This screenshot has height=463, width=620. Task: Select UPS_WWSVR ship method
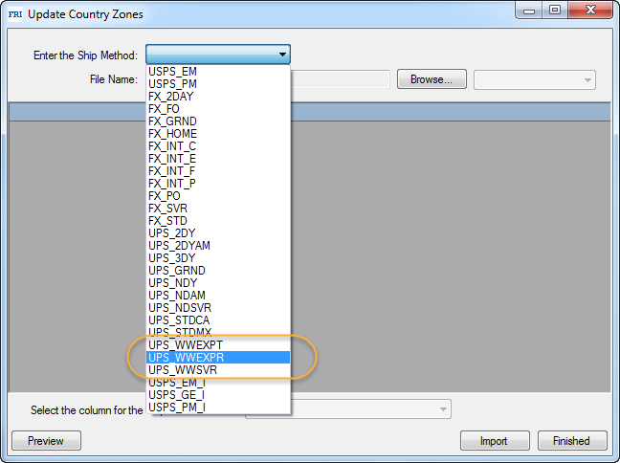[184, 369]
